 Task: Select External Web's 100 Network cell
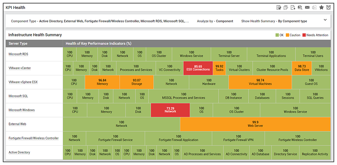pos(121,124)
